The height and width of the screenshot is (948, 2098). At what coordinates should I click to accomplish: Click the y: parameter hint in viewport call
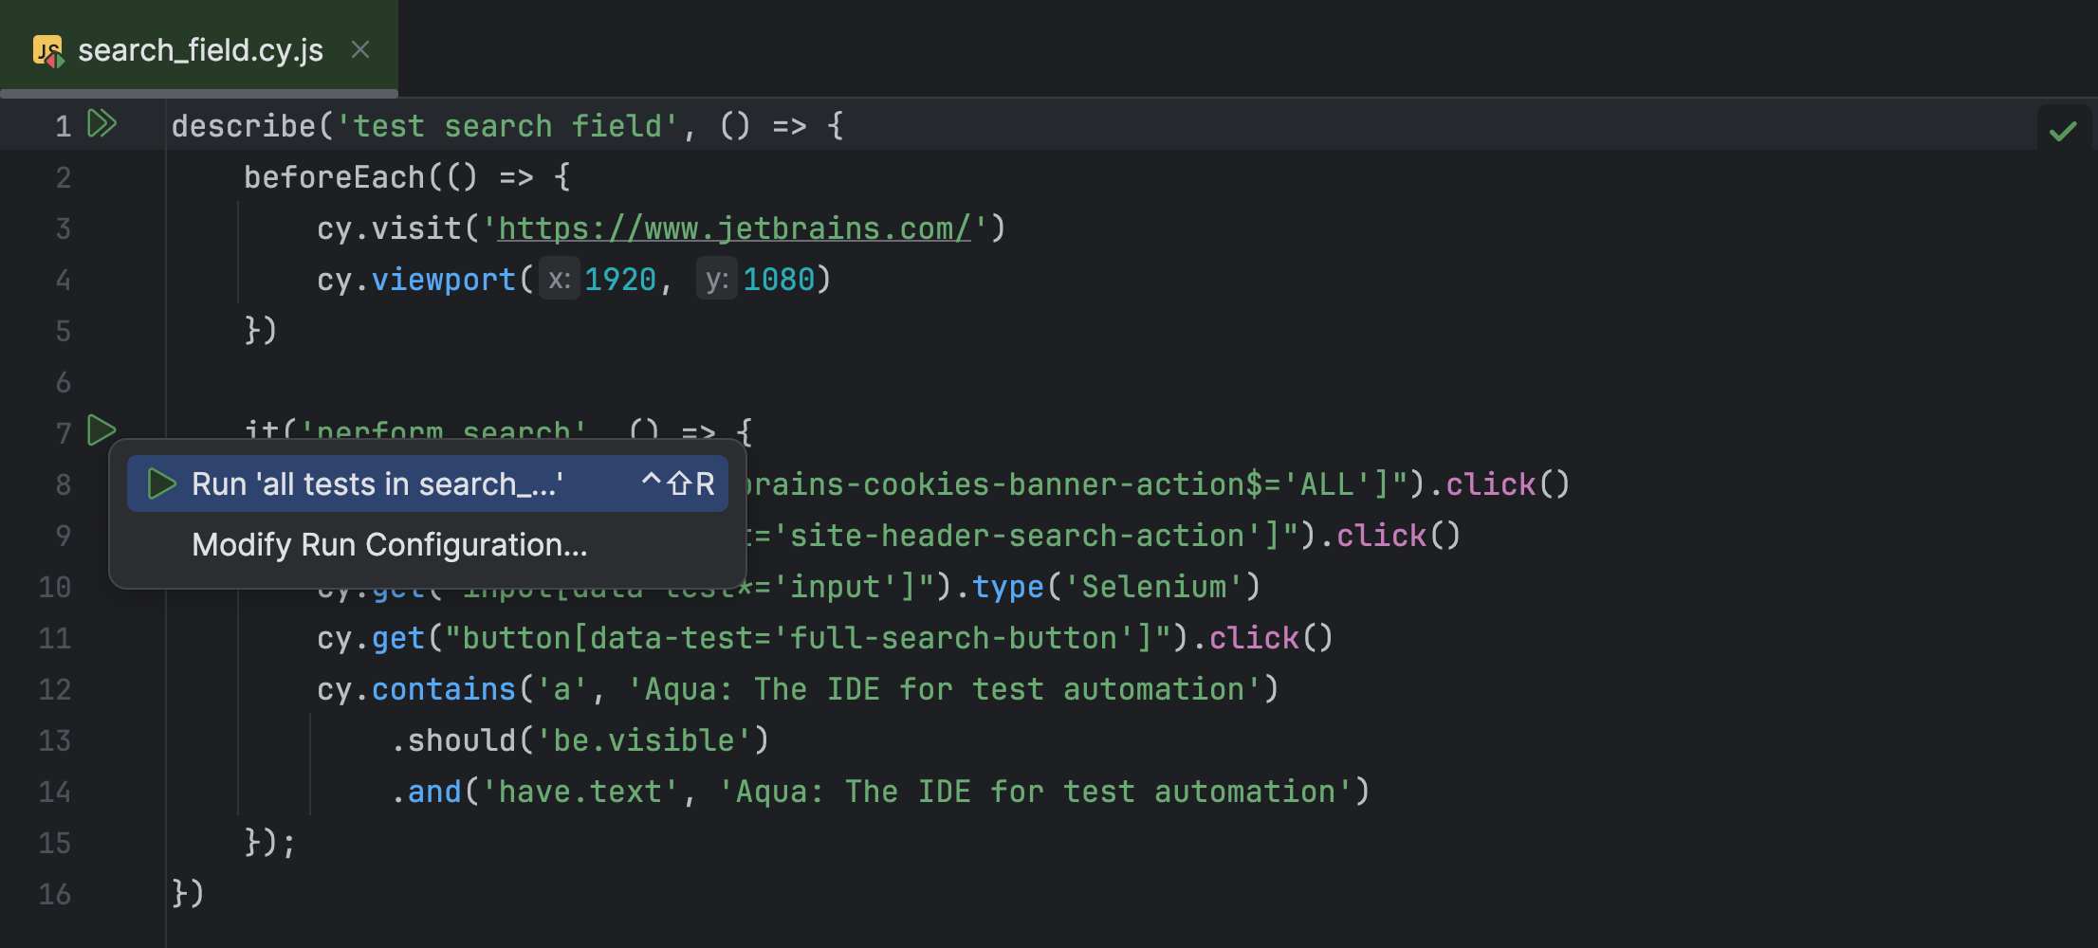point(716,278)
